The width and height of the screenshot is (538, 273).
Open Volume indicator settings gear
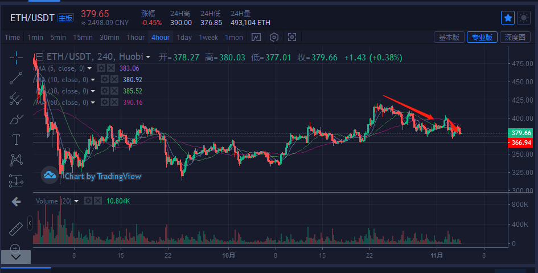click(x=88, y=201)
